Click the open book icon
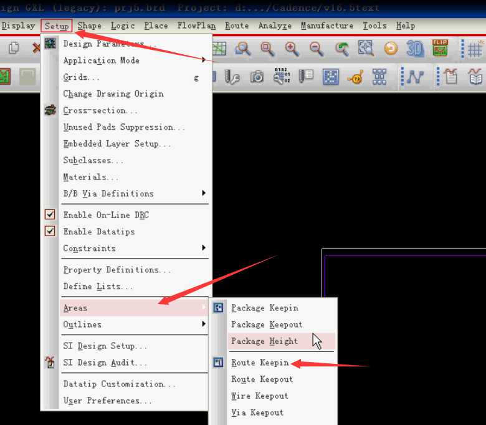This screenshot has height=425, width=486. pyautogui.click(x=476, y=77)
